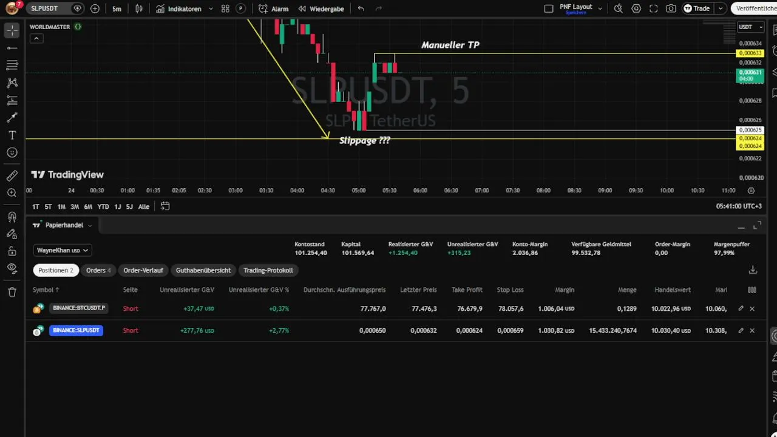Activate the zoom-in tool

coord(12,193)
